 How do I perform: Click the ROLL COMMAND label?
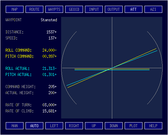click(18, 50)
